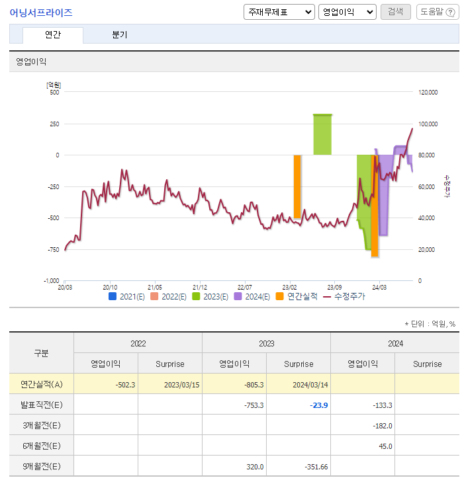Click the -502.3 value cell
The height and width of the screenshot is (480, 462).
[106, 384]
